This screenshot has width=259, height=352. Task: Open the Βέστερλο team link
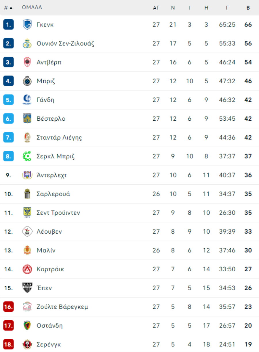[51, 119]
